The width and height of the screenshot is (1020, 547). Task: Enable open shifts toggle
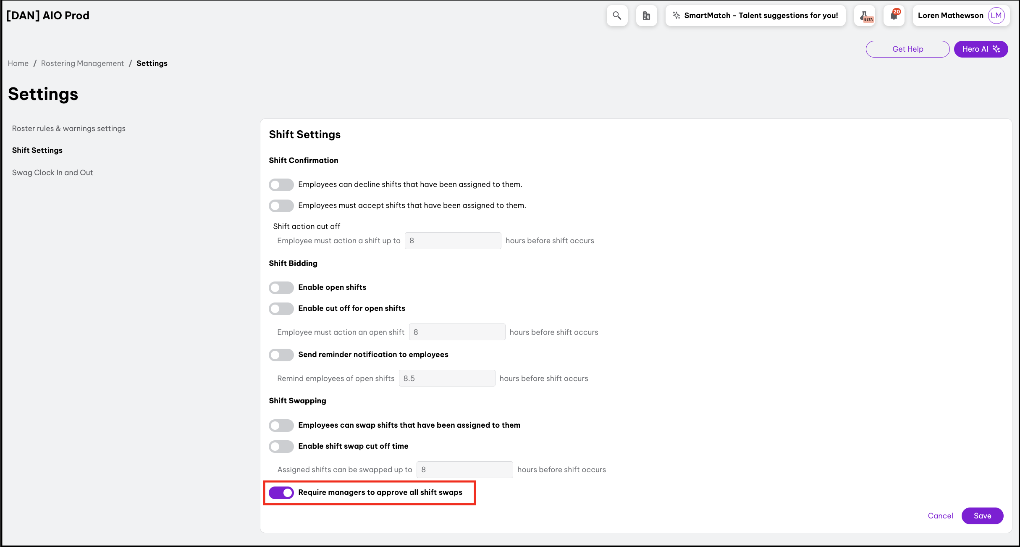click(281, 288)
